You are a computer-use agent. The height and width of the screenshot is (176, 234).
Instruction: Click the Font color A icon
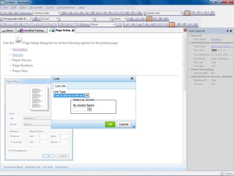(133, 25)
